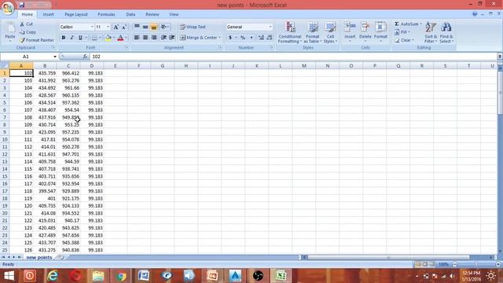The width and height of the screenshot is (503, 283).
Task: Open Format as Table gallery
Action: click(313, 32)
